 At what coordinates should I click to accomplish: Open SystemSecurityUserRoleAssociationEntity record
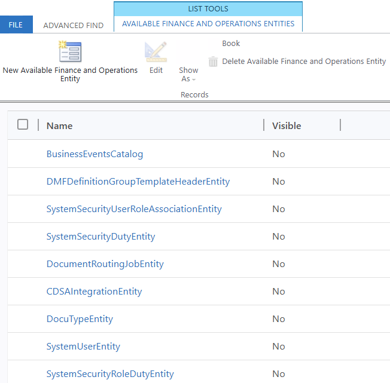[x=134, y=209]
